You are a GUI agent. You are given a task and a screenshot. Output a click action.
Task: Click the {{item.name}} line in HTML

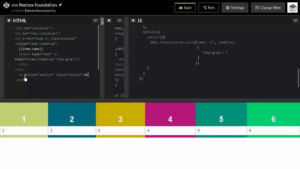coord(31,49)
